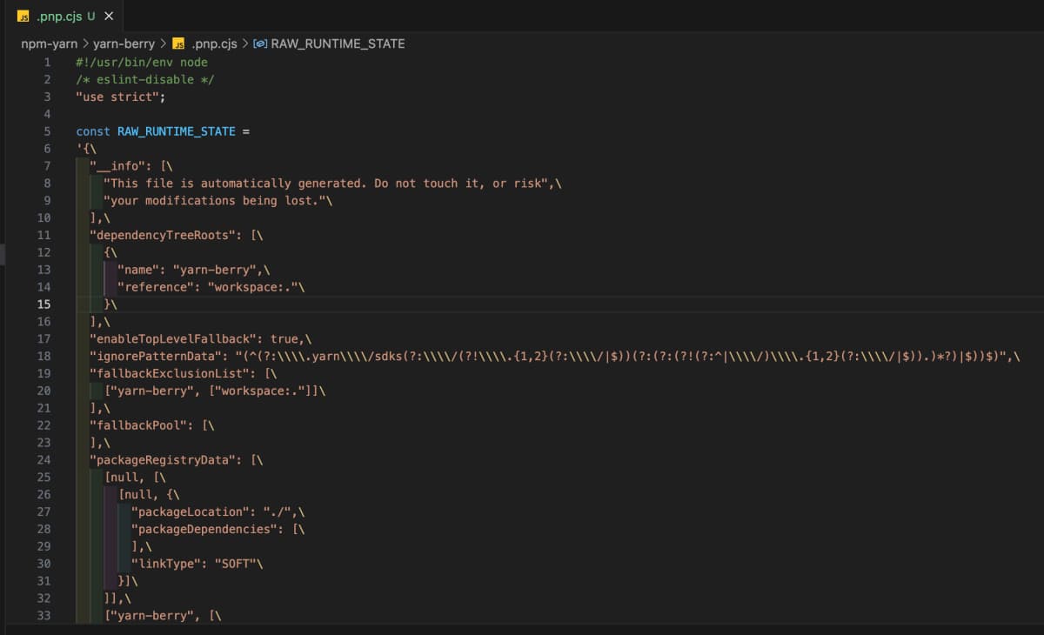Click line number 24 in gutter
The width and height of the screenshot is (1044, 635).
pos(43,459)
